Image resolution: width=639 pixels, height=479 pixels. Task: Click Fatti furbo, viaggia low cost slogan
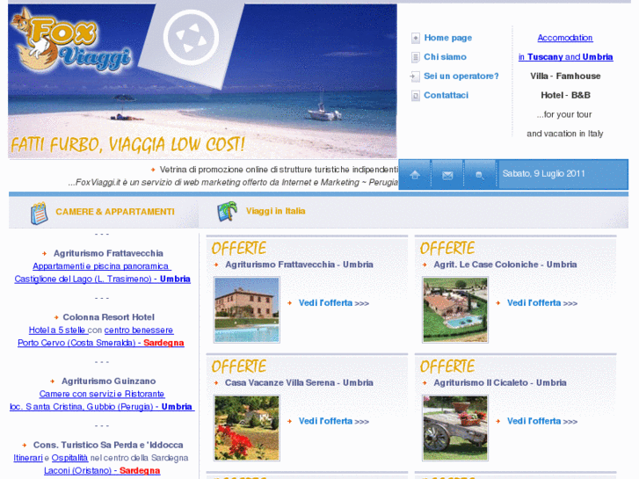(127, 145)
